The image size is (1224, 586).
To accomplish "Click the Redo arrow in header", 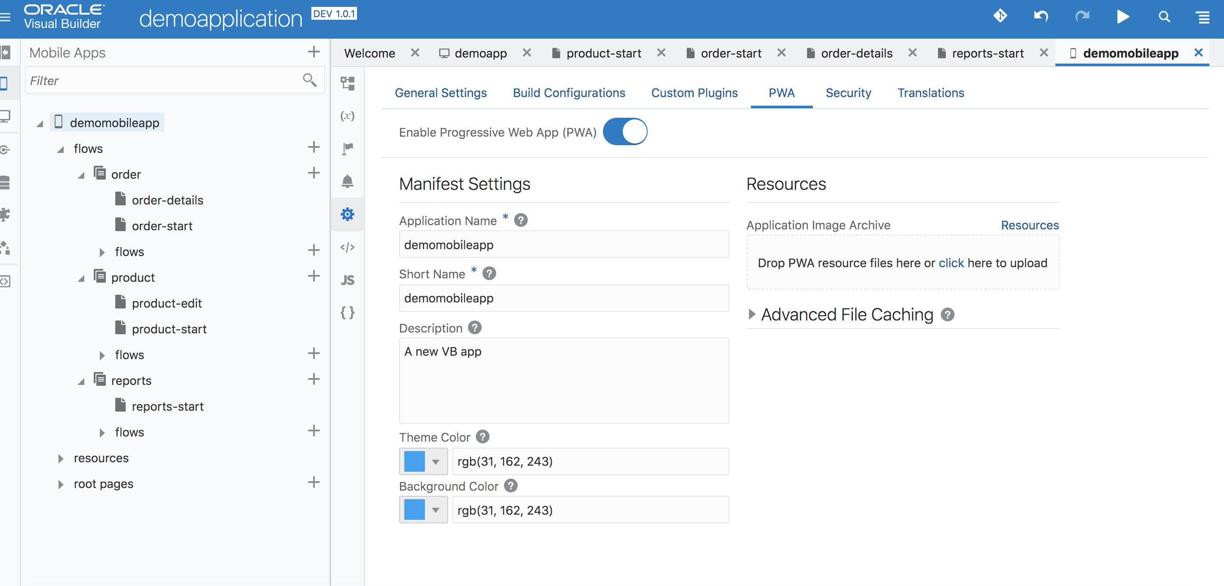I will [x=1082, y=16].
